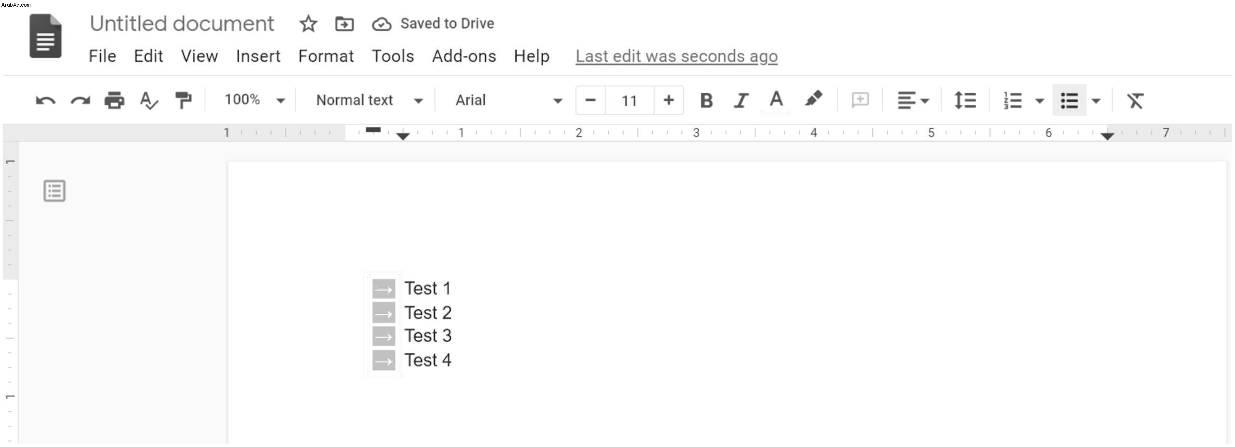Viewport: 1235px width, 447px height.
Task: Increase font size with the plus button
Action: pyautogui.click(x=668, y=100)
